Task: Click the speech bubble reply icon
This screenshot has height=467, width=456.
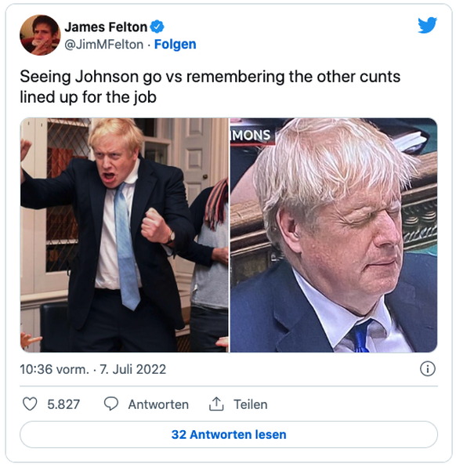Action: coord(111,404)
